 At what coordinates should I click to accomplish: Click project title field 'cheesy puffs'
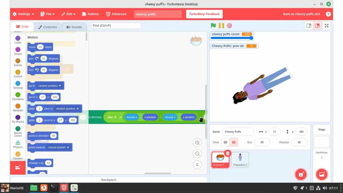click(158, 14)
